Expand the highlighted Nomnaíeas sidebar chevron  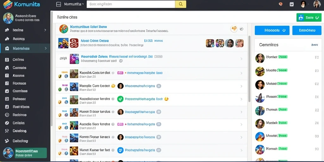coord(46,48)
